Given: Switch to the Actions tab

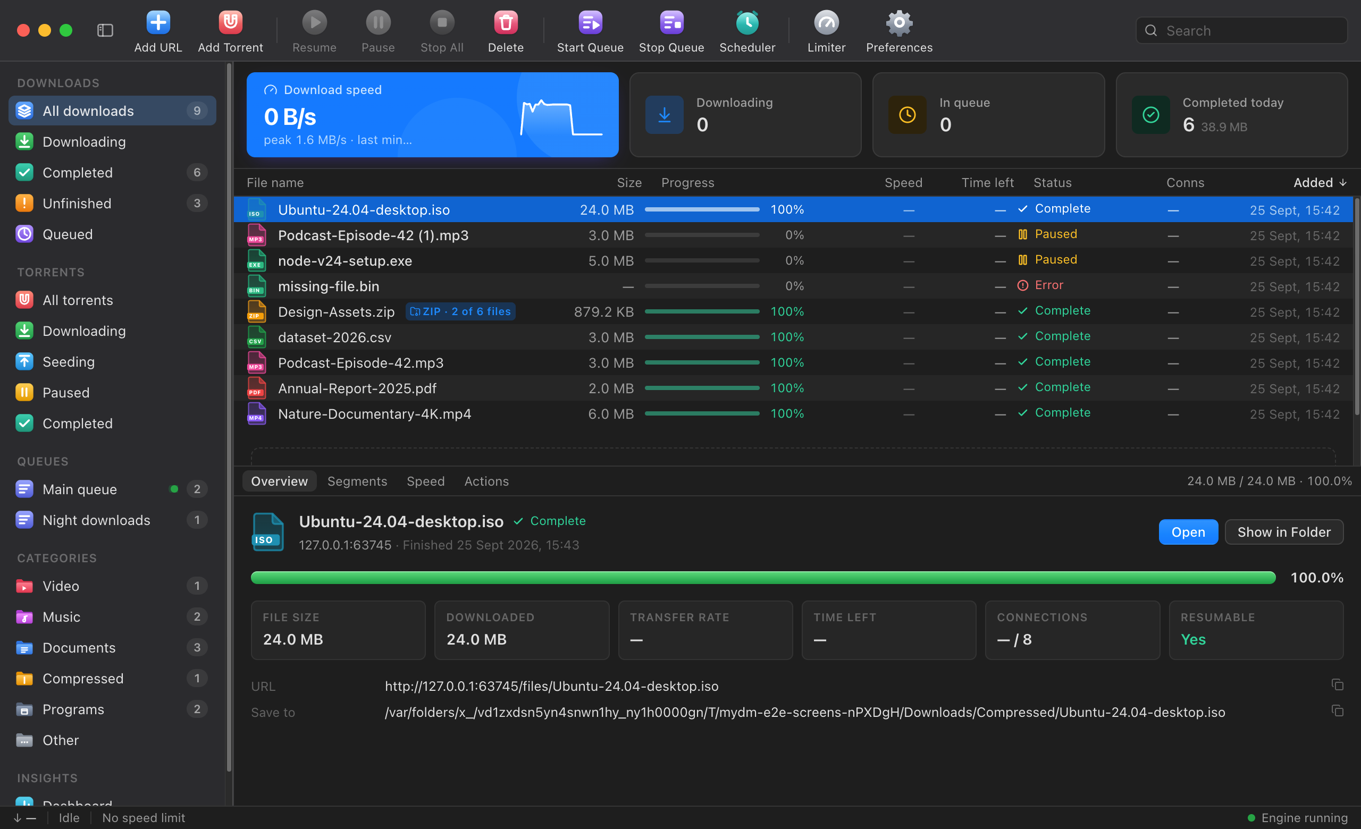Looking at the screenshot, I should tap(486, 481).
